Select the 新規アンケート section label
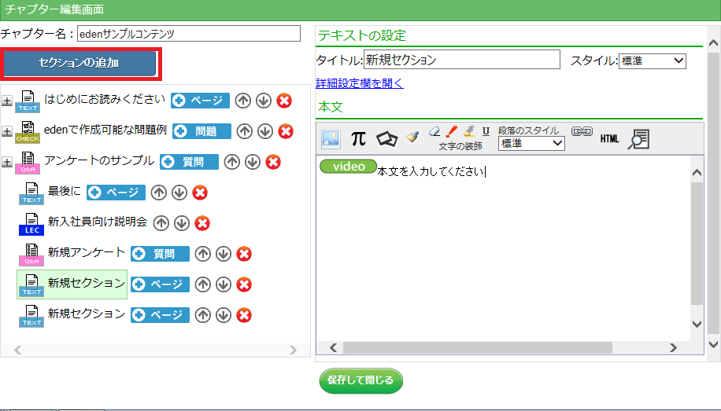Viewport: 721px width, 411px height. click(87, 252)
